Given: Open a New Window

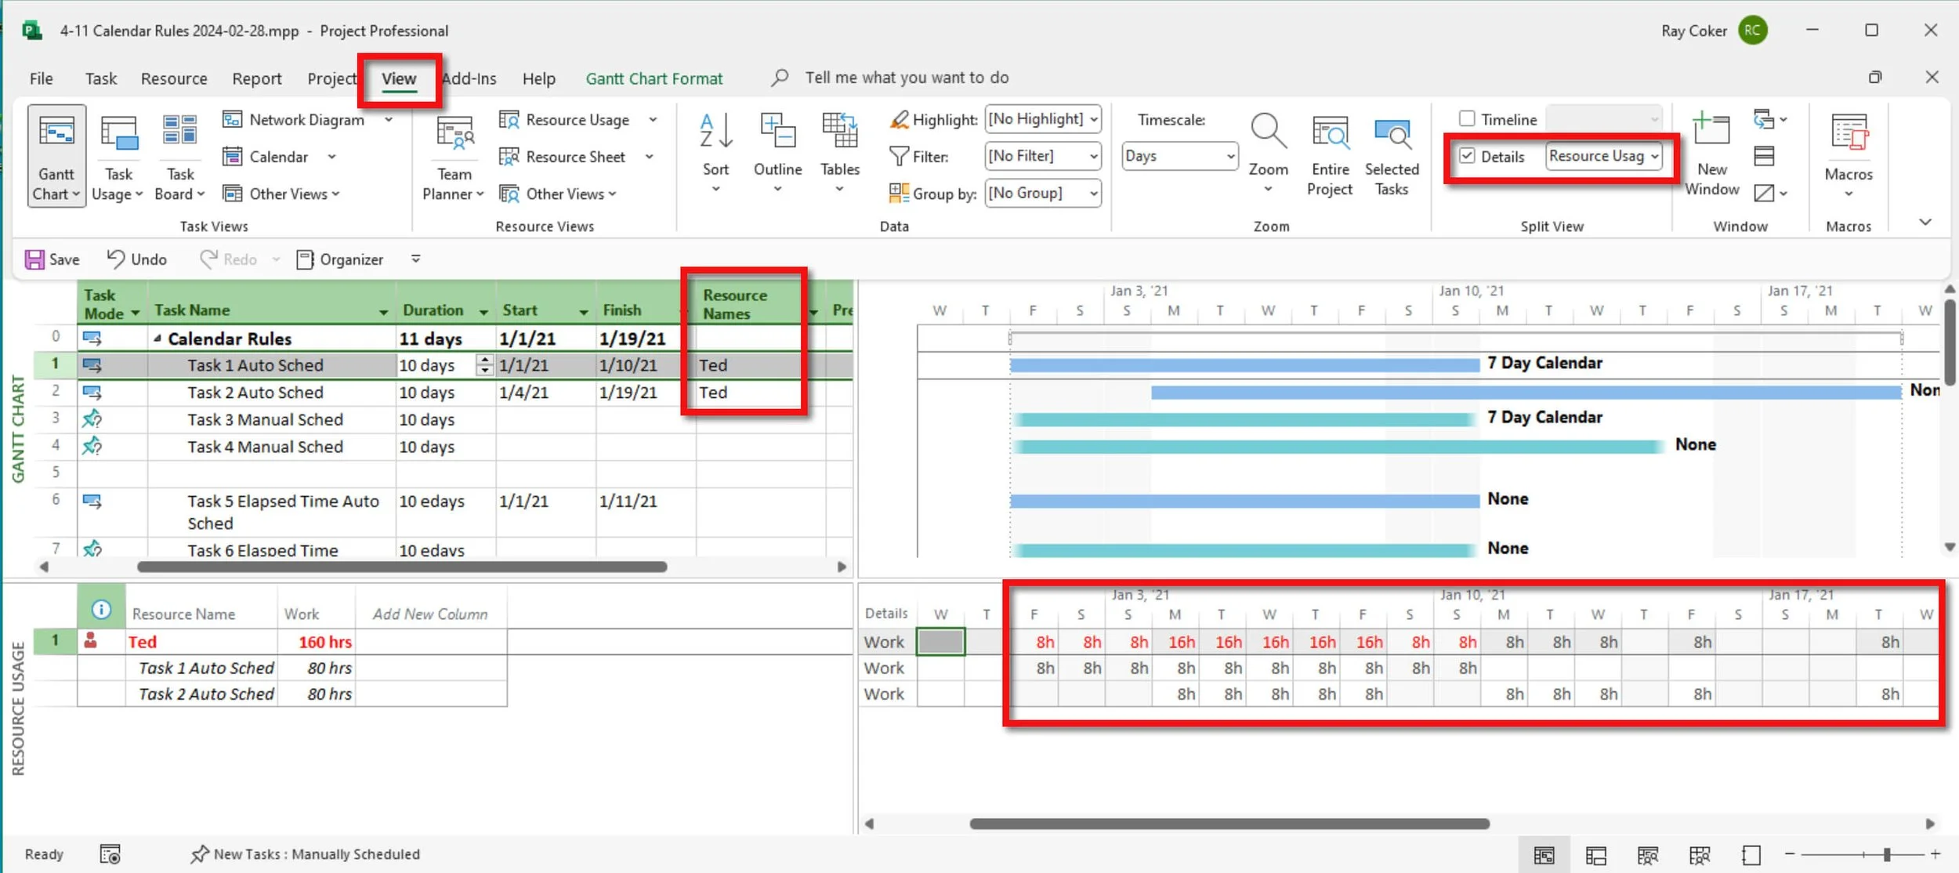Looking at the screenshot, I should 1711,154.
